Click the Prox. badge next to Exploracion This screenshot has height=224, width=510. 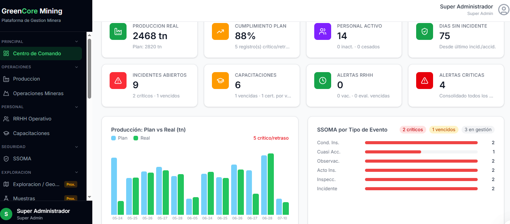[x=71, y=184]
